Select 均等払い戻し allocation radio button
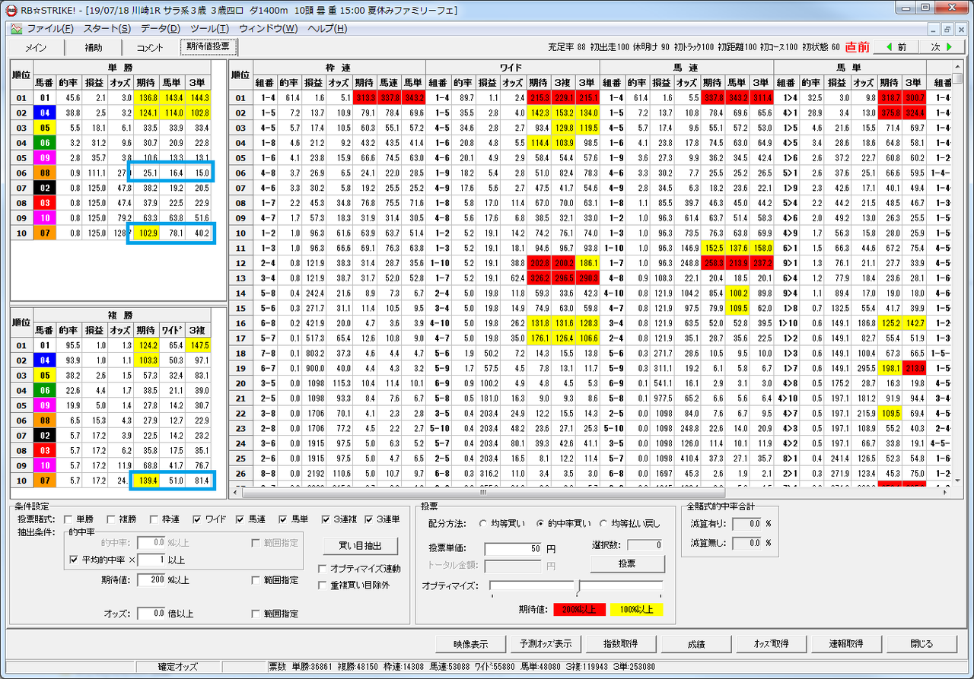The height and width of the screenshot is (679, 974). 604,523
